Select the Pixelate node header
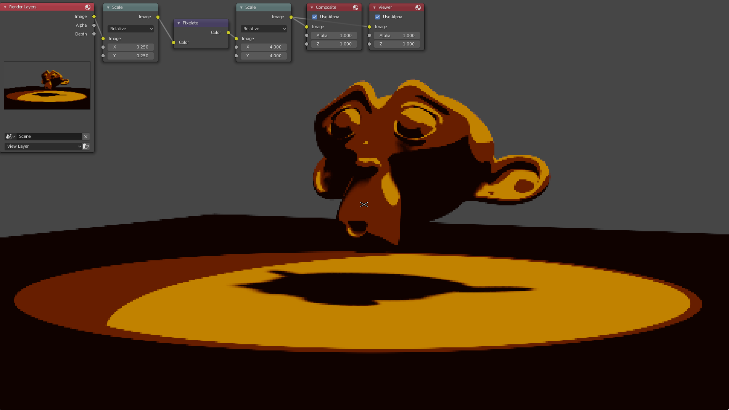The height and width of the screenshot is (410, 729). coord(201,23)
